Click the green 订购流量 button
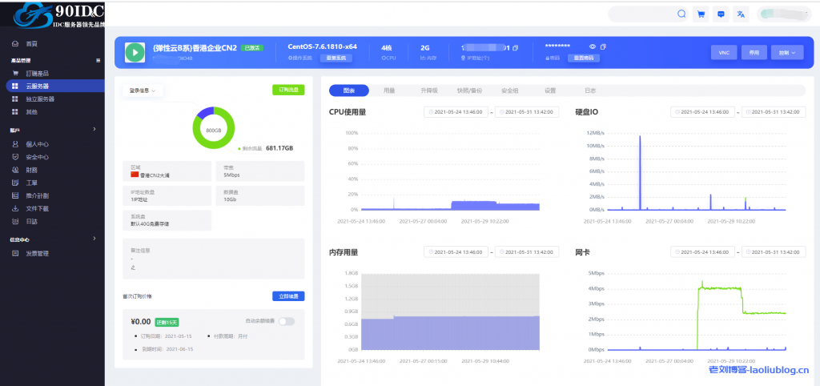 click(287, 90)
